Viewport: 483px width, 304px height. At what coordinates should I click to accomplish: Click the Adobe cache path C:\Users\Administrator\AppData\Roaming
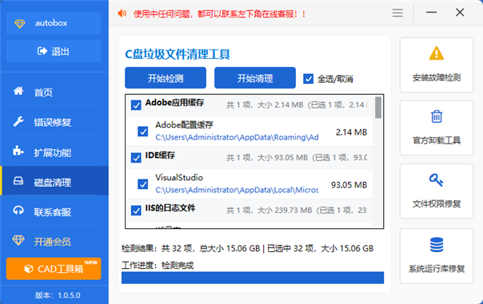pos(237,137)
